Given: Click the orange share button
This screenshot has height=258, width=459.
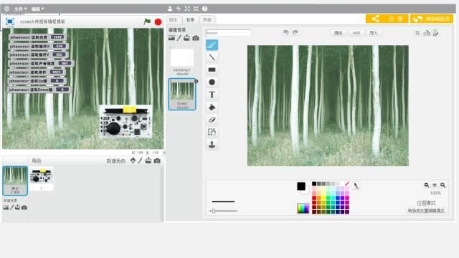Looking at the screenshot, I should click(387, 19).
